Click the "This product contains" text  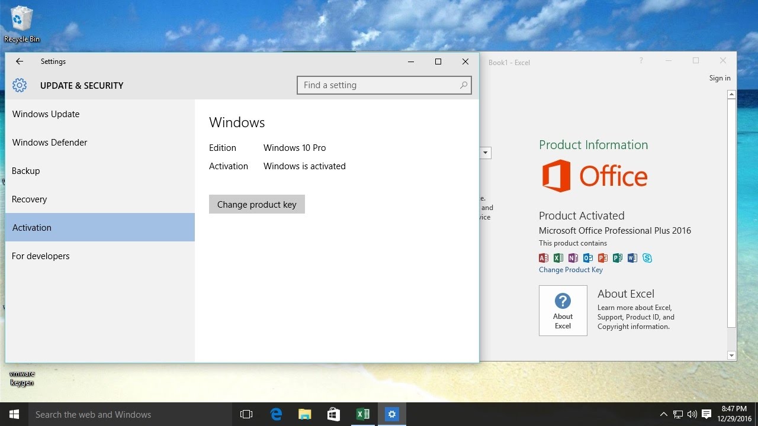pyautogui.click(x=573, y=243)
